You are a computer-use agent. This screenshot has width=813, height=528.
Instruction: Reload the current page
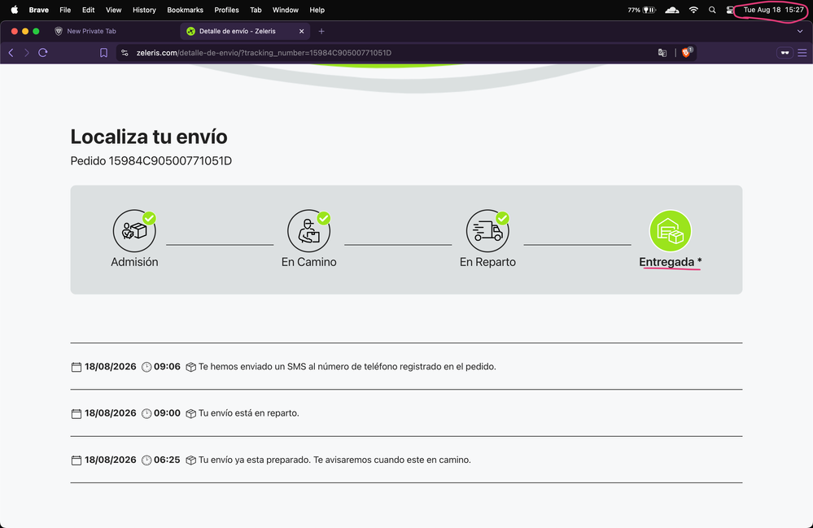click(x=43, y=52)
